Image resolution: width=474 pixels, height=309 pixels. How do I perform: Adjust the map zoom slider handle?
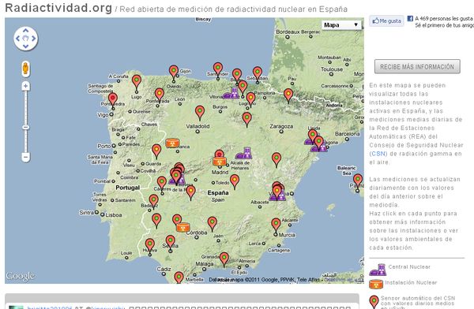26,128
